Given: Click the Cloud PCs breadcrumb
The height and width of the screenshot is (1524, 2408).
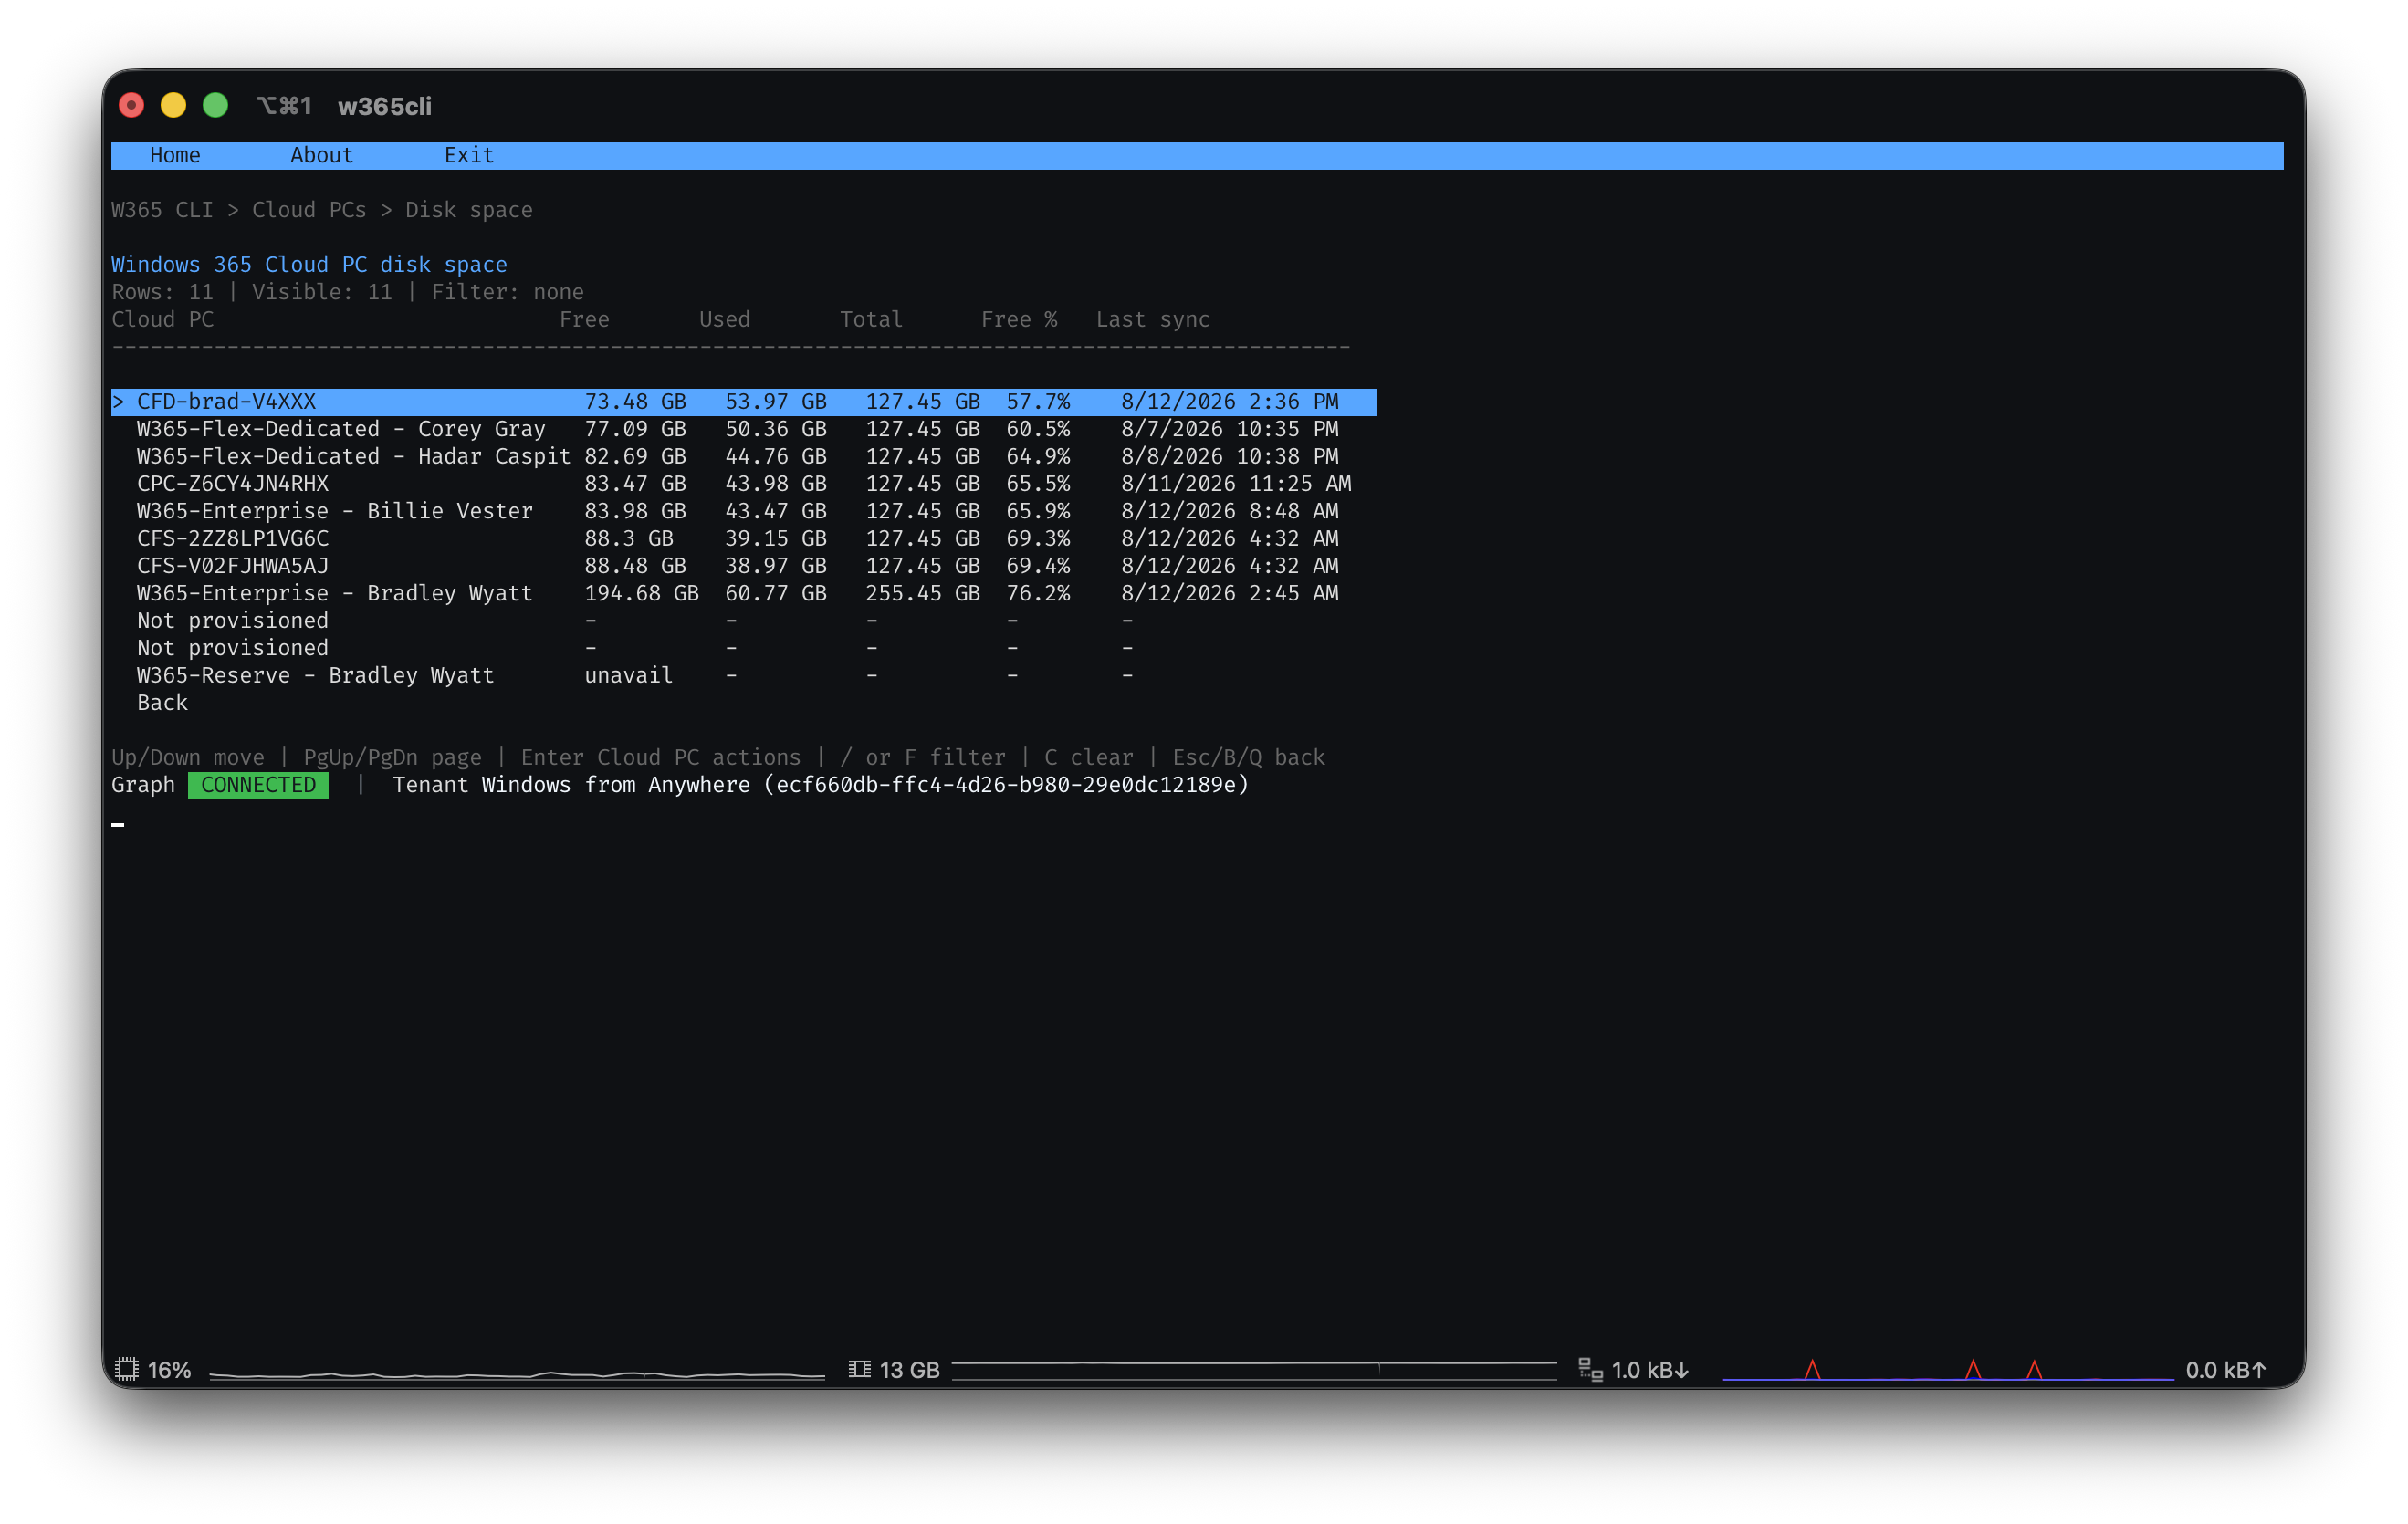Looking at the screenshot, I should (309, 210).
